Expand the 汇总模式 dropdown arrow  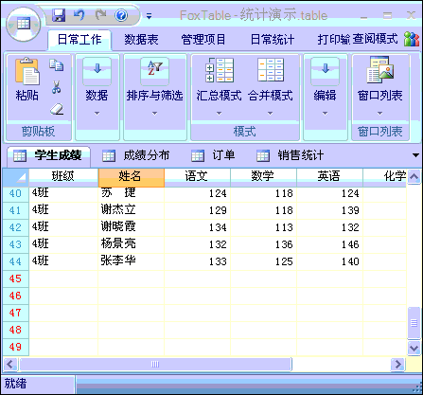pyautogui.click(x=220, y=114)
